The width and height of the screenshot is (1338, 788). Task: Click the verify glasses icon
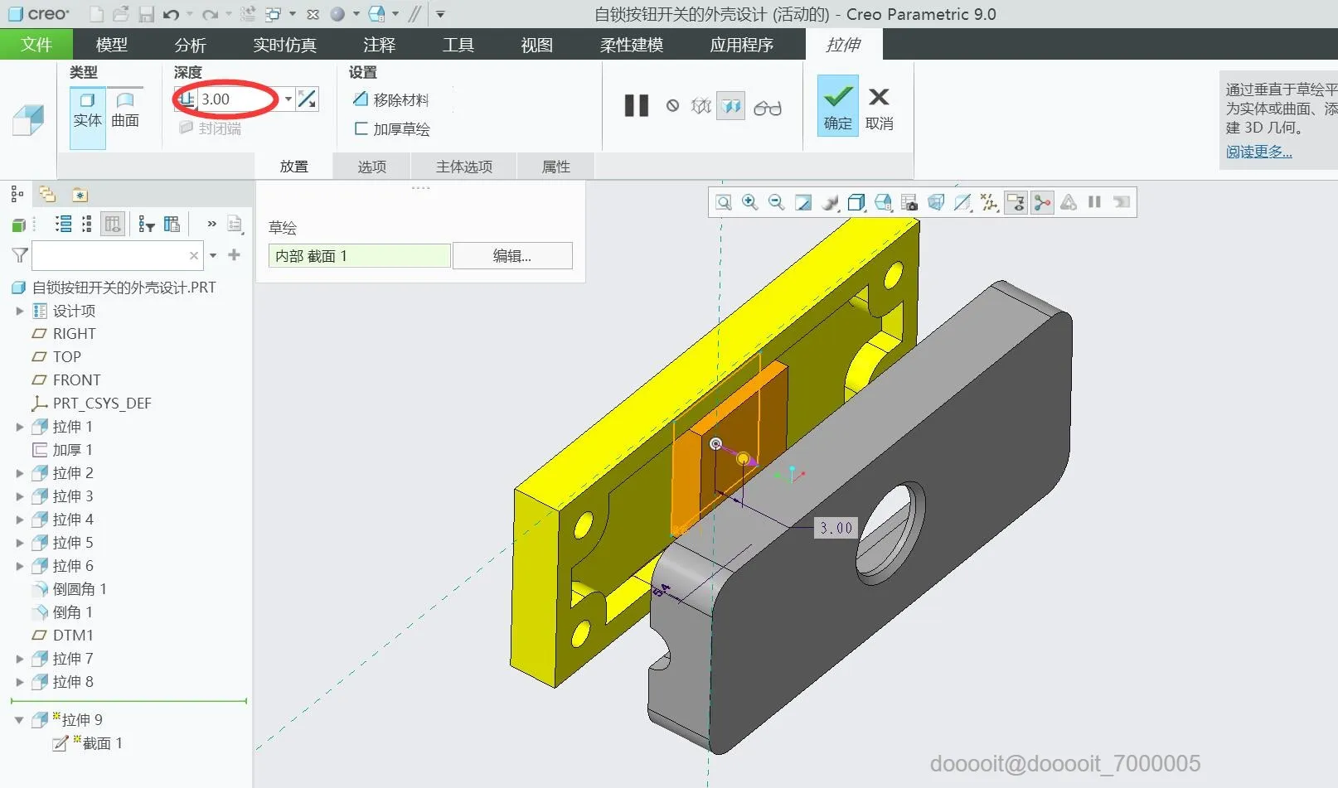(x=768, y=108)
